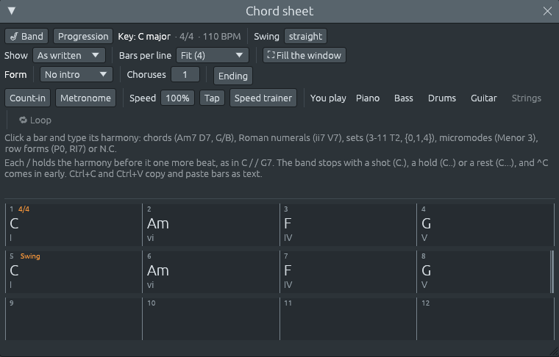559x357 pixels.
Task: Select bar 7 with chord F
Action: (x=348, y=272)
